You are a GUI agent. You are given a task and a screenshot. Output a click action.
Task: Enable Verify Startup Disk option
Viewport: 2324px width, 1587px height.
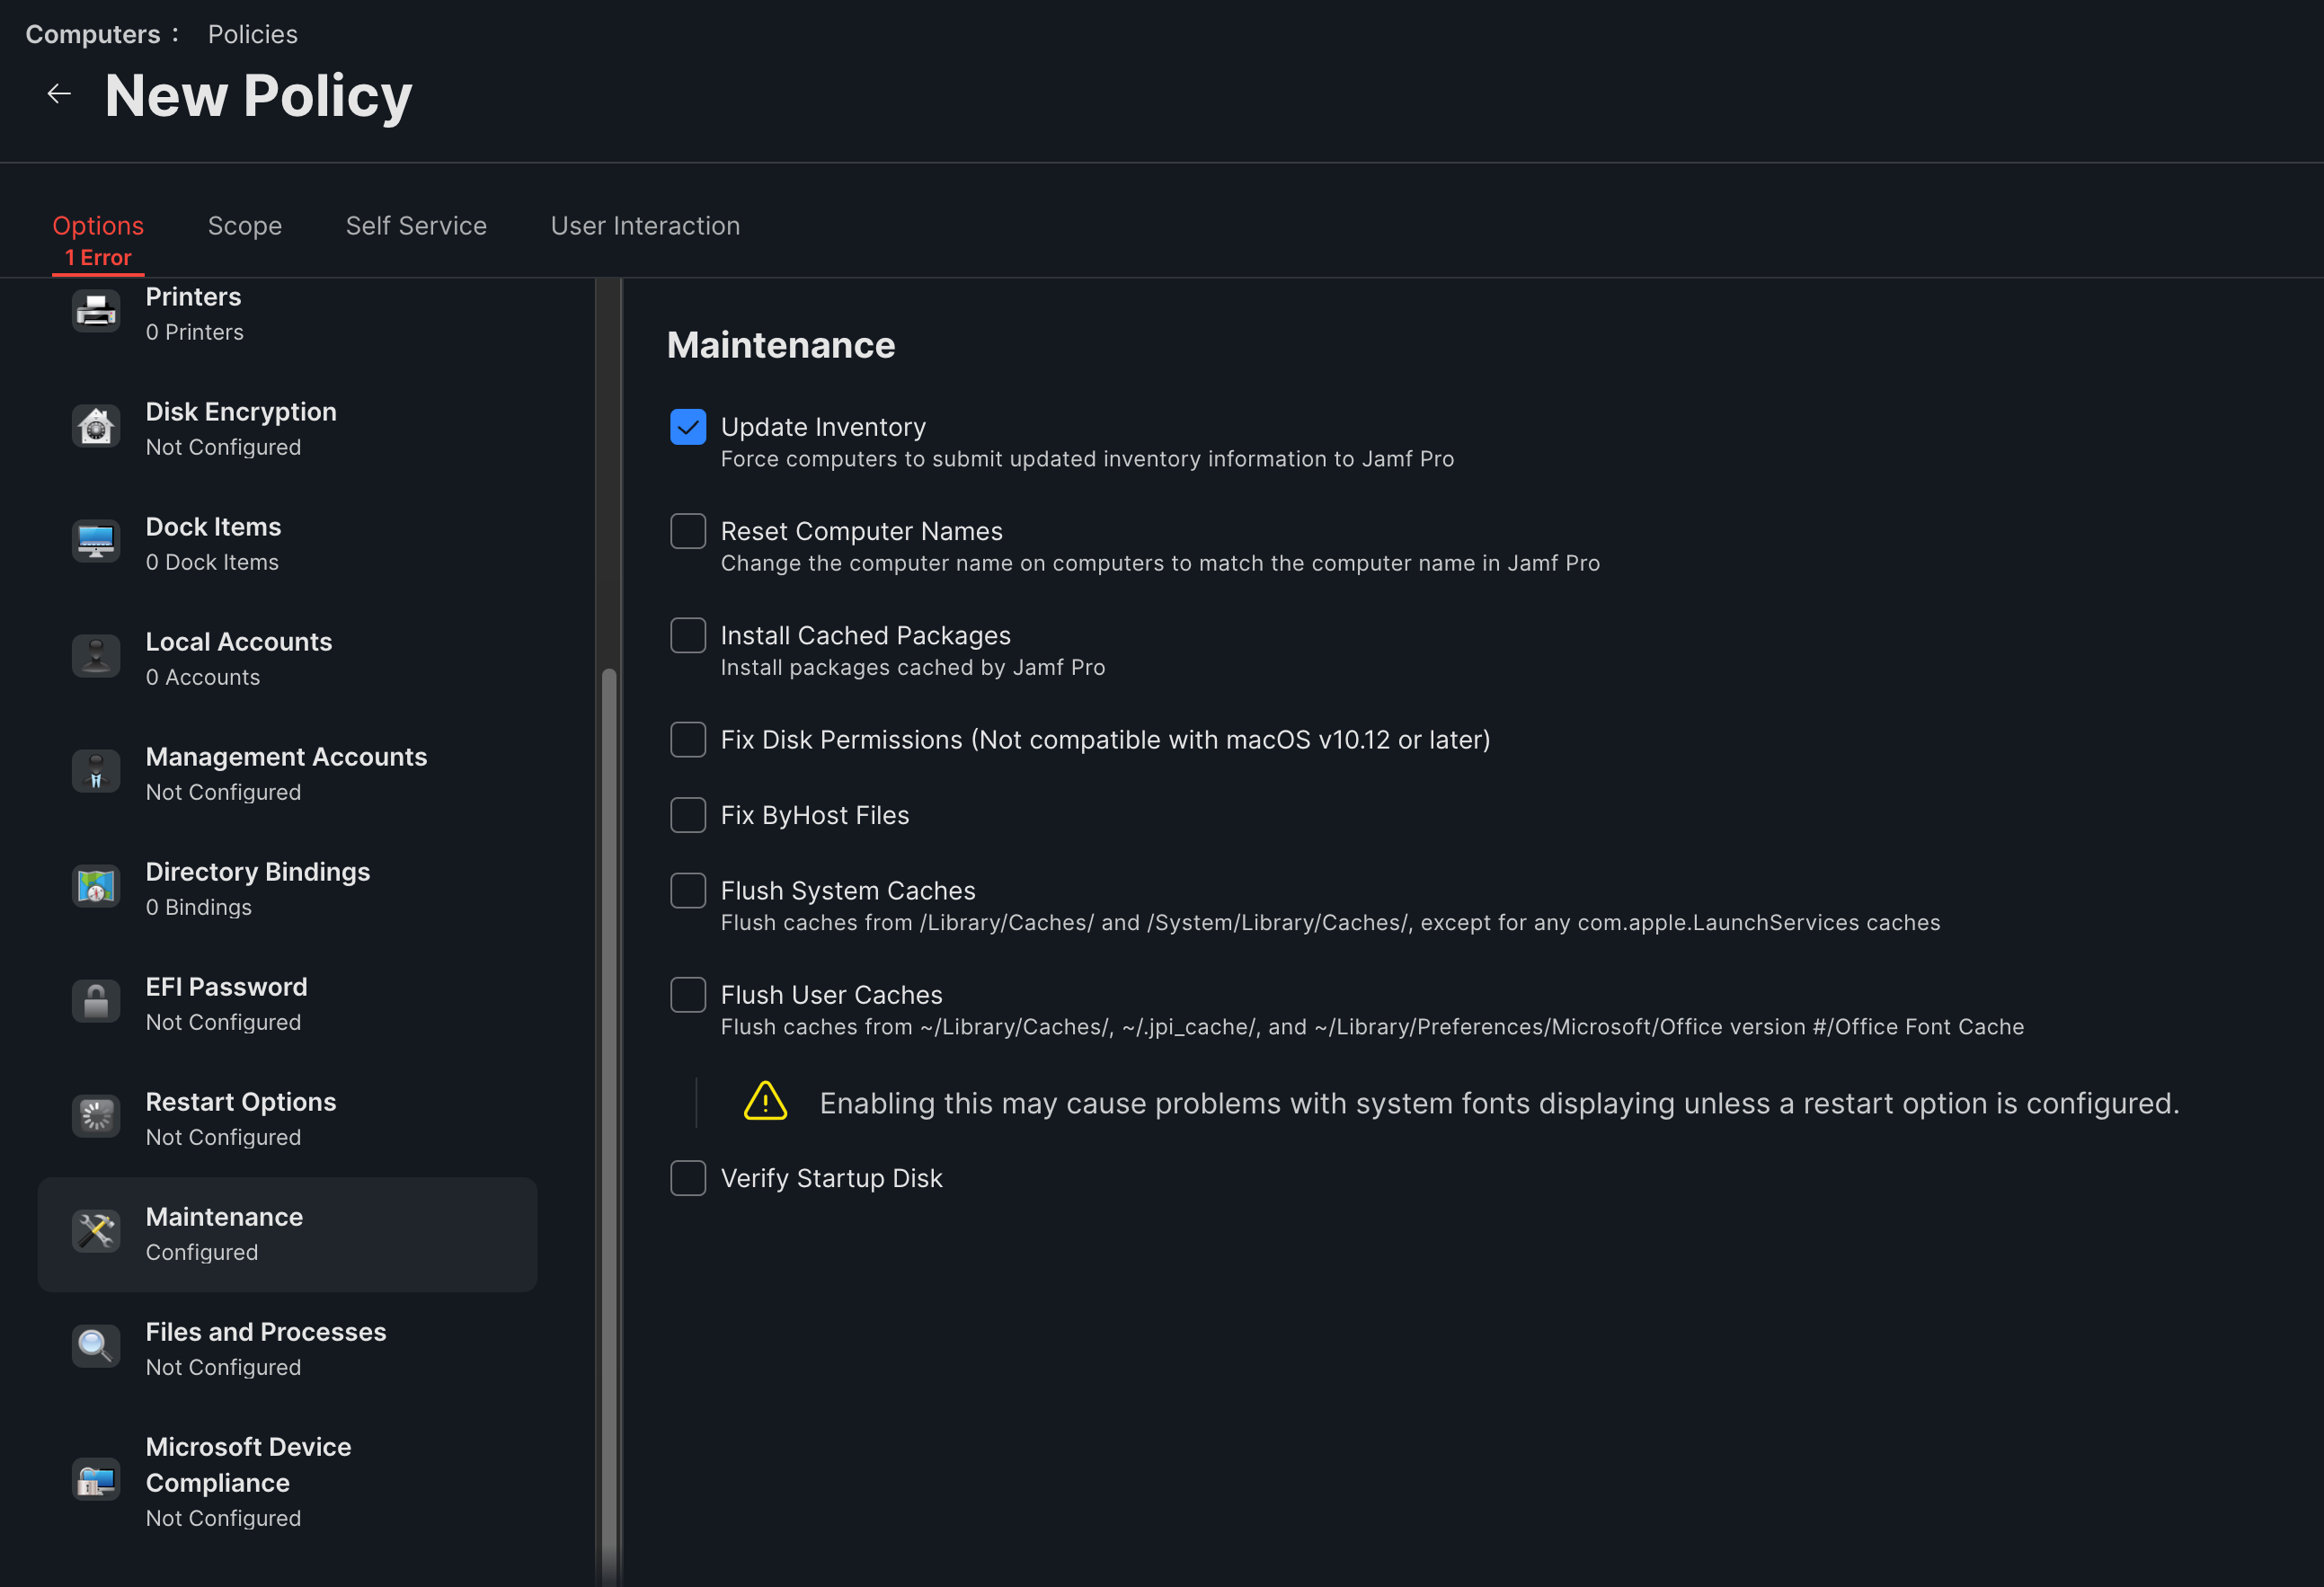click(x=688, y=1178)
